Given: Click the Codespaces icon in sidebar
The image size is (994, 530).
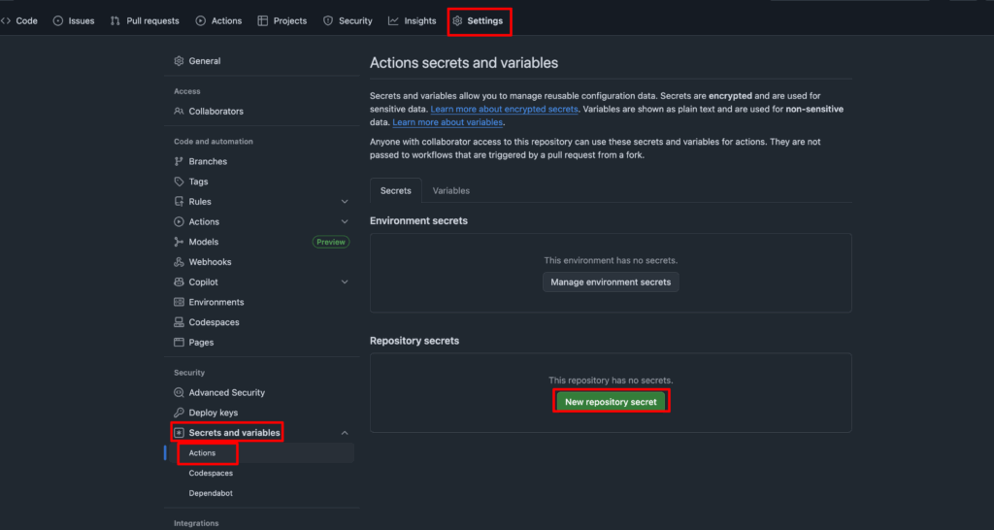Looking at the screenshot, I should point(179,322).
